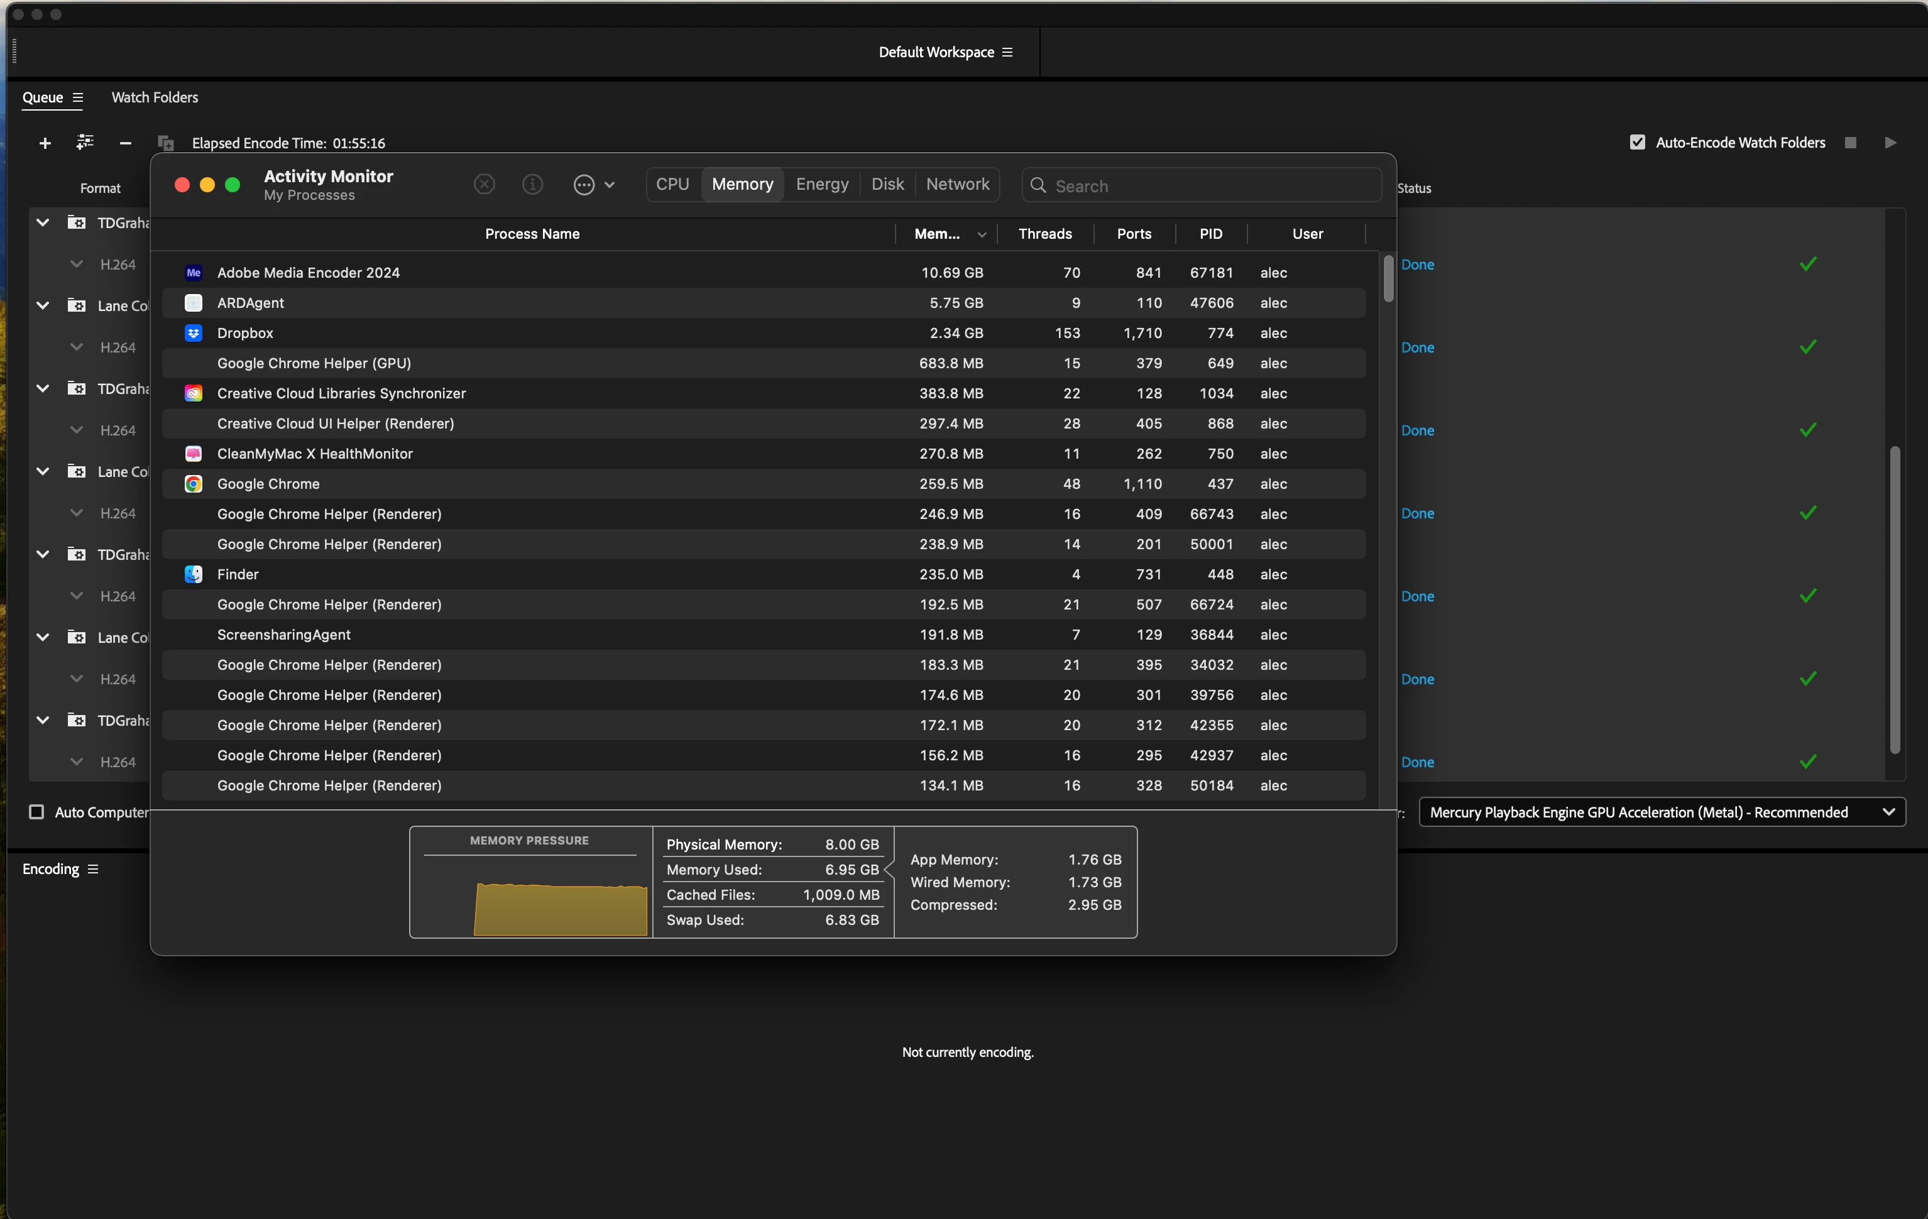This screenshot has height=1219, width=1928.
Task: Select the Dropbox process row icon
Action: (193, 333)
